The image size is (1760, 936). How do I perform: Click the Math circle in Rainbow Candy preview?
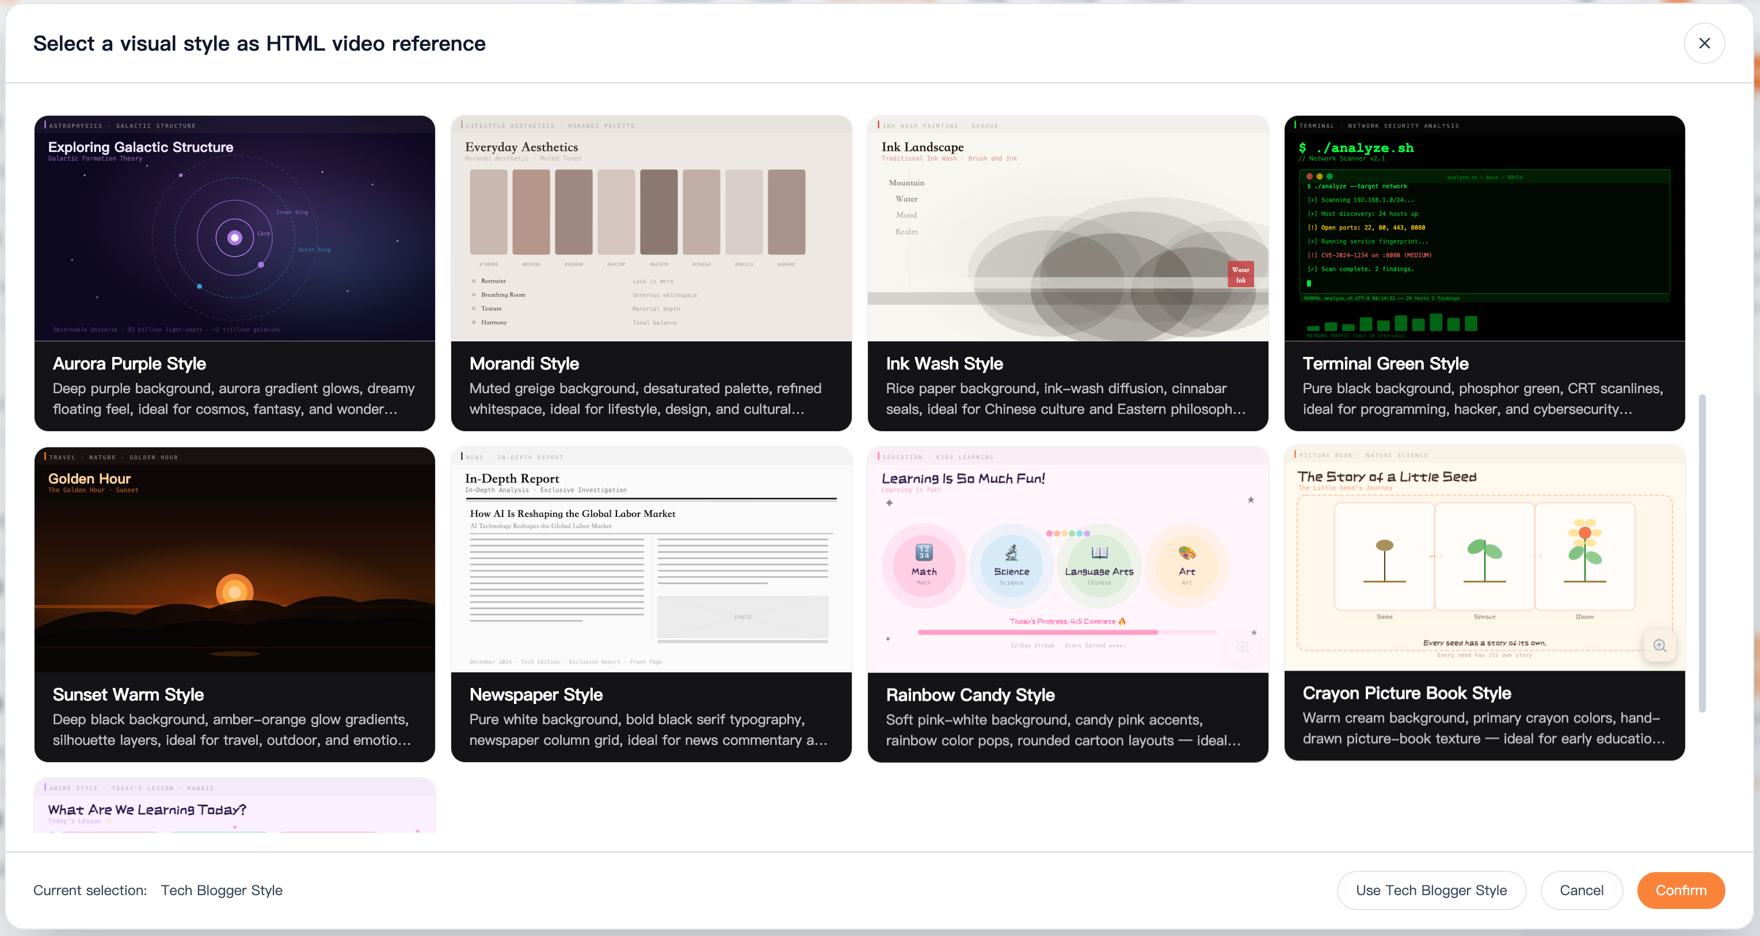click(924, 566)
